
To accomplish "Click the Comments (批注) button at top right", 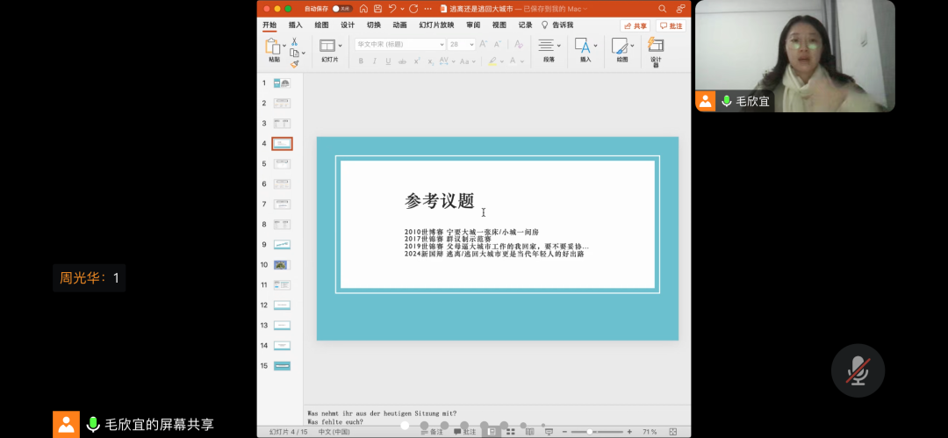I will click(671, 25).
